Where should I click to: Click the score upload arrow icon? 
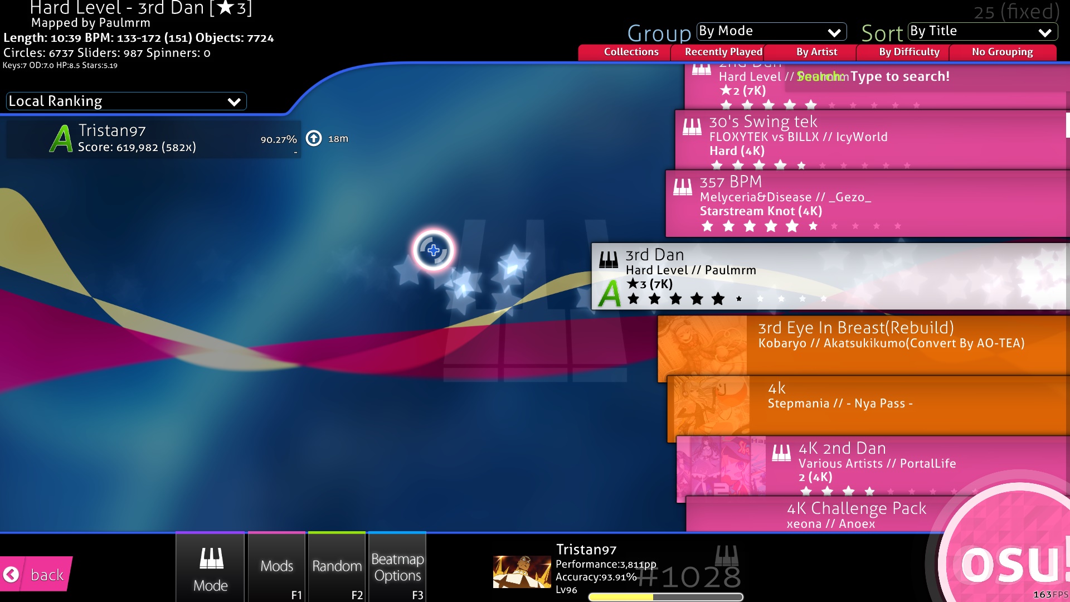point(314,138)
